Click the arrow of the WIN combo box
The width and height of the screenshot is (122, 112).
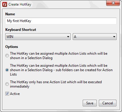click(68, 37)
